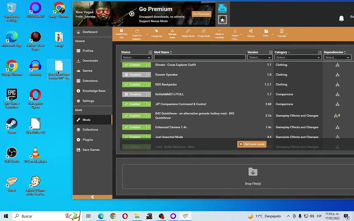Screen dimensions: 354x221
Task: Toggle Disabled status for Gunner Operator
Action: tap(135, 75)
